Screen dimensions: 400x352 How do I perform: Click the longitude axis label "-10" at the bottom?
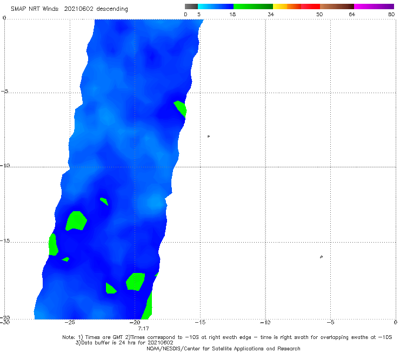265,323
